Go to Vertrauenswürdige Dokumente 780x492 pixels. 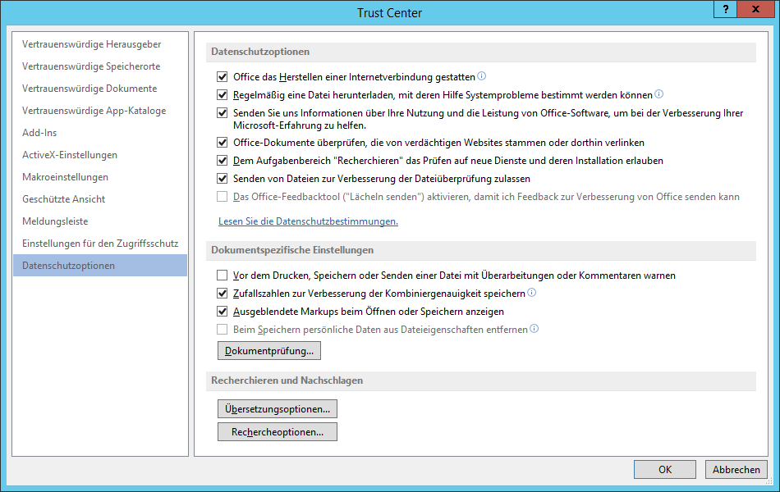click(x=100, y=89)
